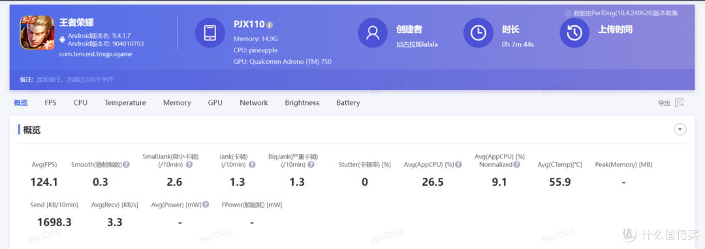
Task: Click the help icon next to Normalized
Action: pos(517,165)
